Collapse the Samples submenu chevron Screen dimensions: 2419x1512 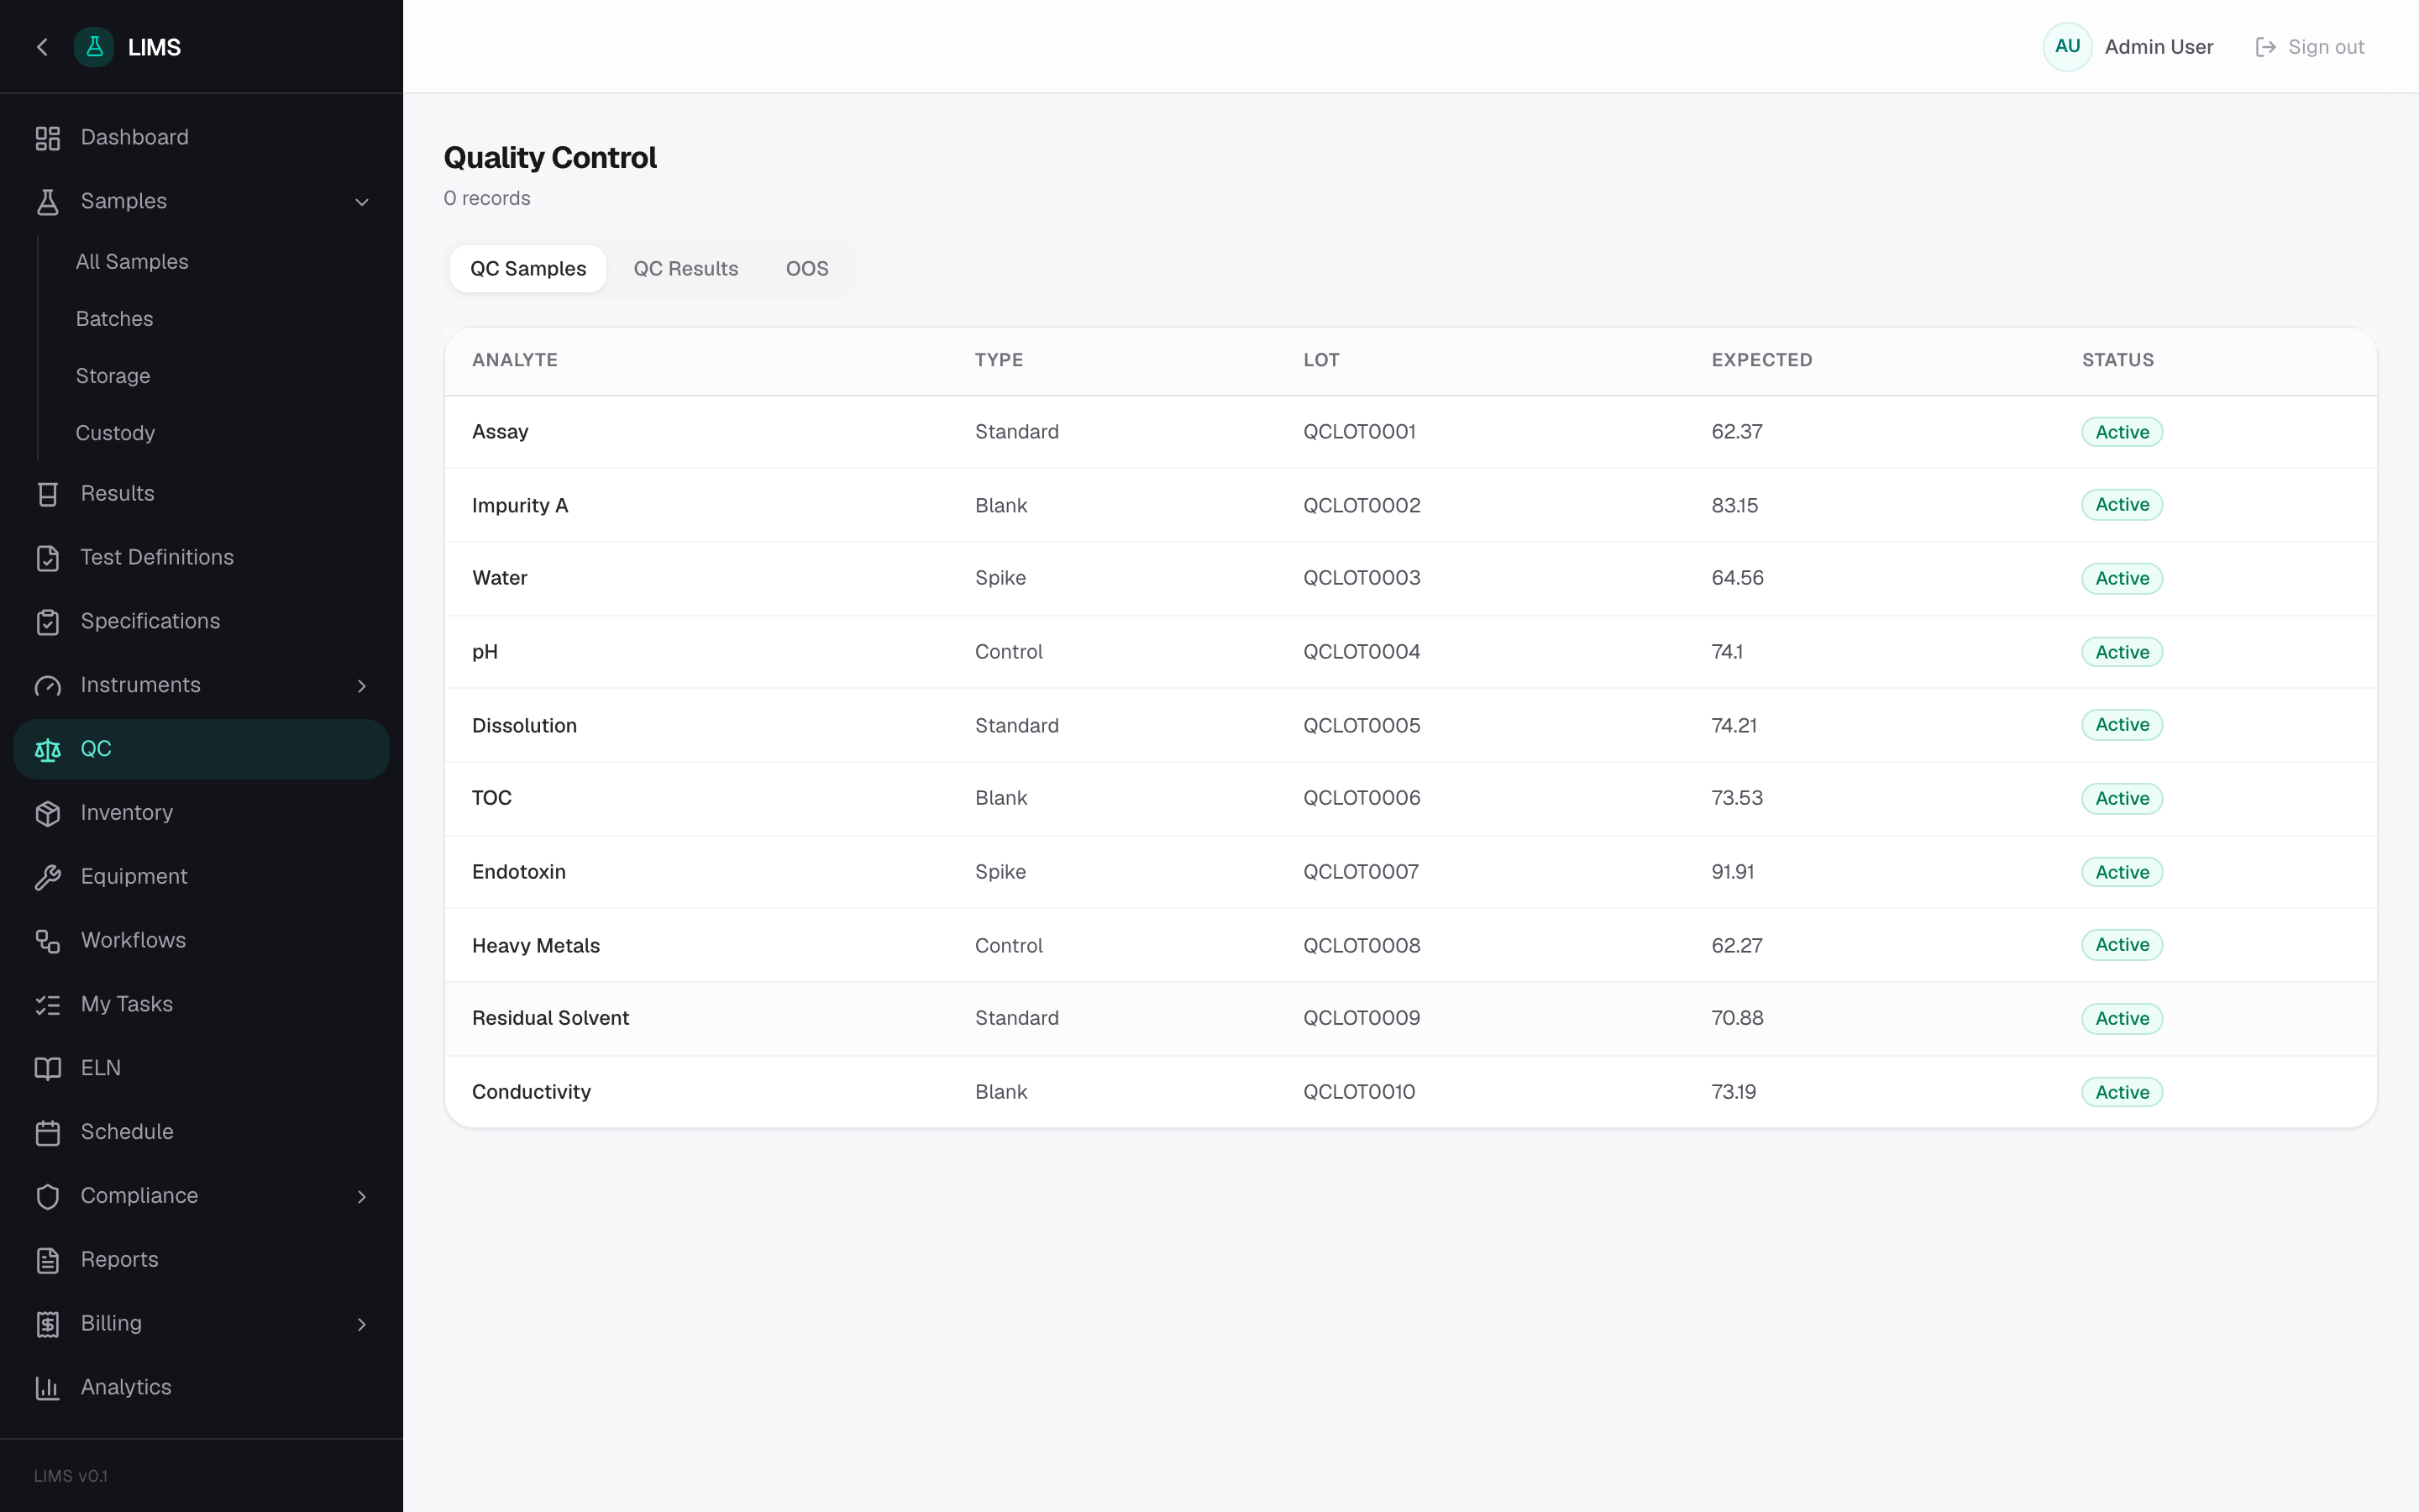[x=362, y=202]
